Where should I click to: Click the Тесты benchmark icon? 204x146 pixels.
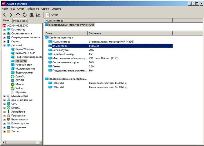click(9, 131)
